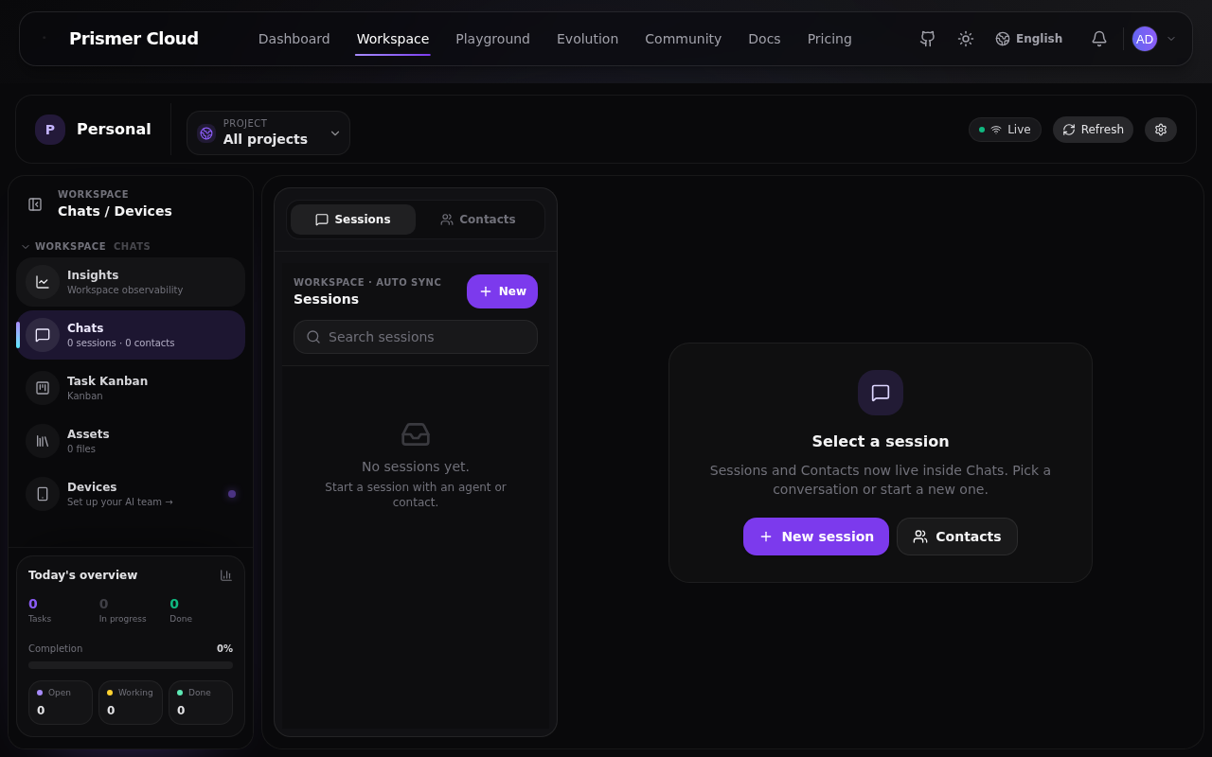
Task: Toggle the light/dark theme sun icon
Action: (x=965, y=39)
